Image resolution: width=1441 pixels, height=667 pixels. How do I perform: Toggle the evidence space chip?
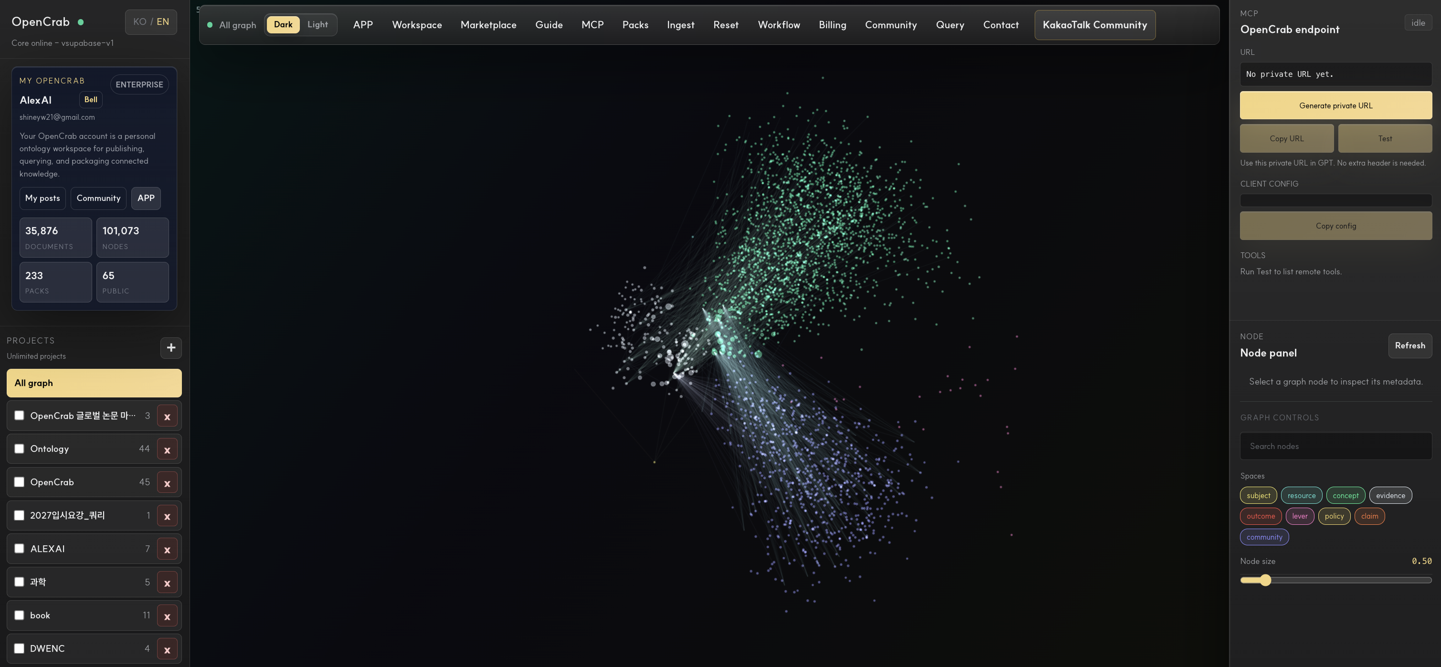pos(1390,495)
